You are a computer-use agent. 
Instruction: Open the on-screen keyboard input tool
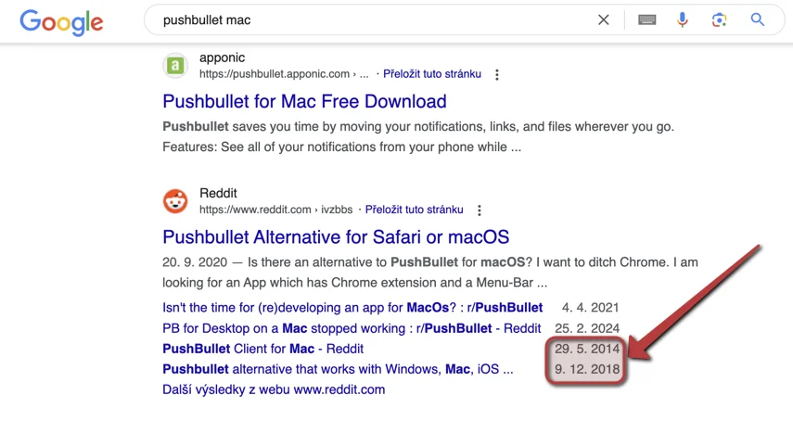(x=646, y=19)
